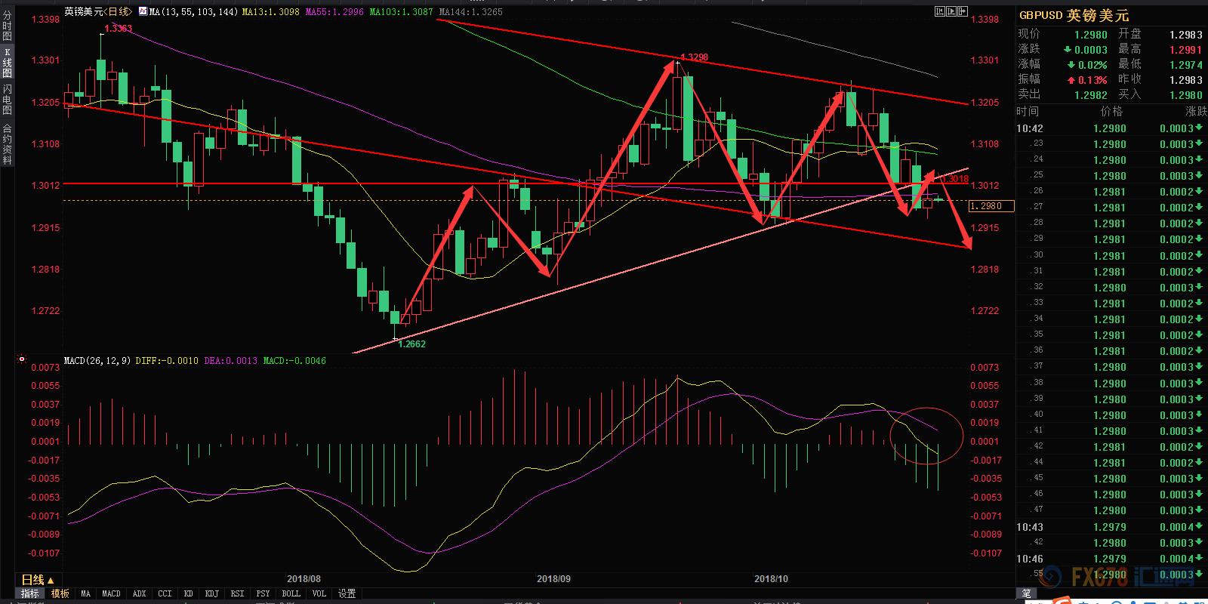This screenshot has width=1208, height=604.
Task: Open the 合约资料 side tab
Action: 7,143
